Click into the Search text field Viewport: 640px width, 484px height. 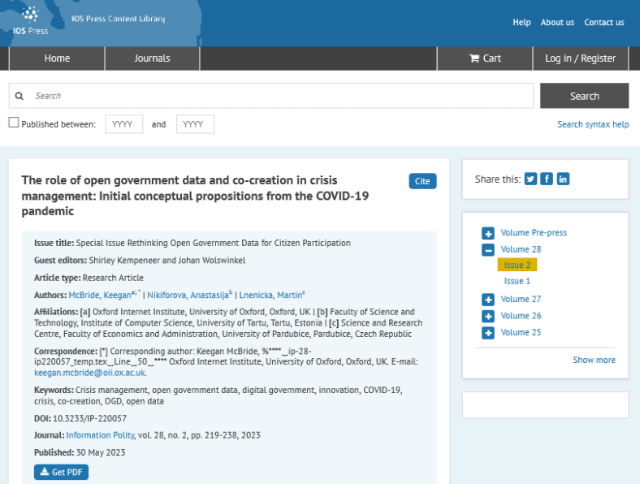pos(280,96)
